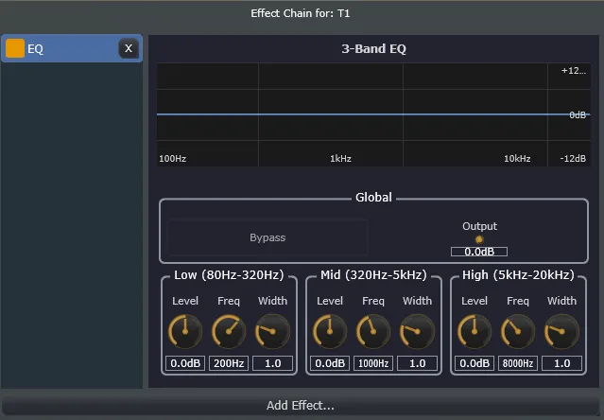Click the Mid band Level knob
The height and width of the screenshot is (420, 604).
[x=330, y=331]
